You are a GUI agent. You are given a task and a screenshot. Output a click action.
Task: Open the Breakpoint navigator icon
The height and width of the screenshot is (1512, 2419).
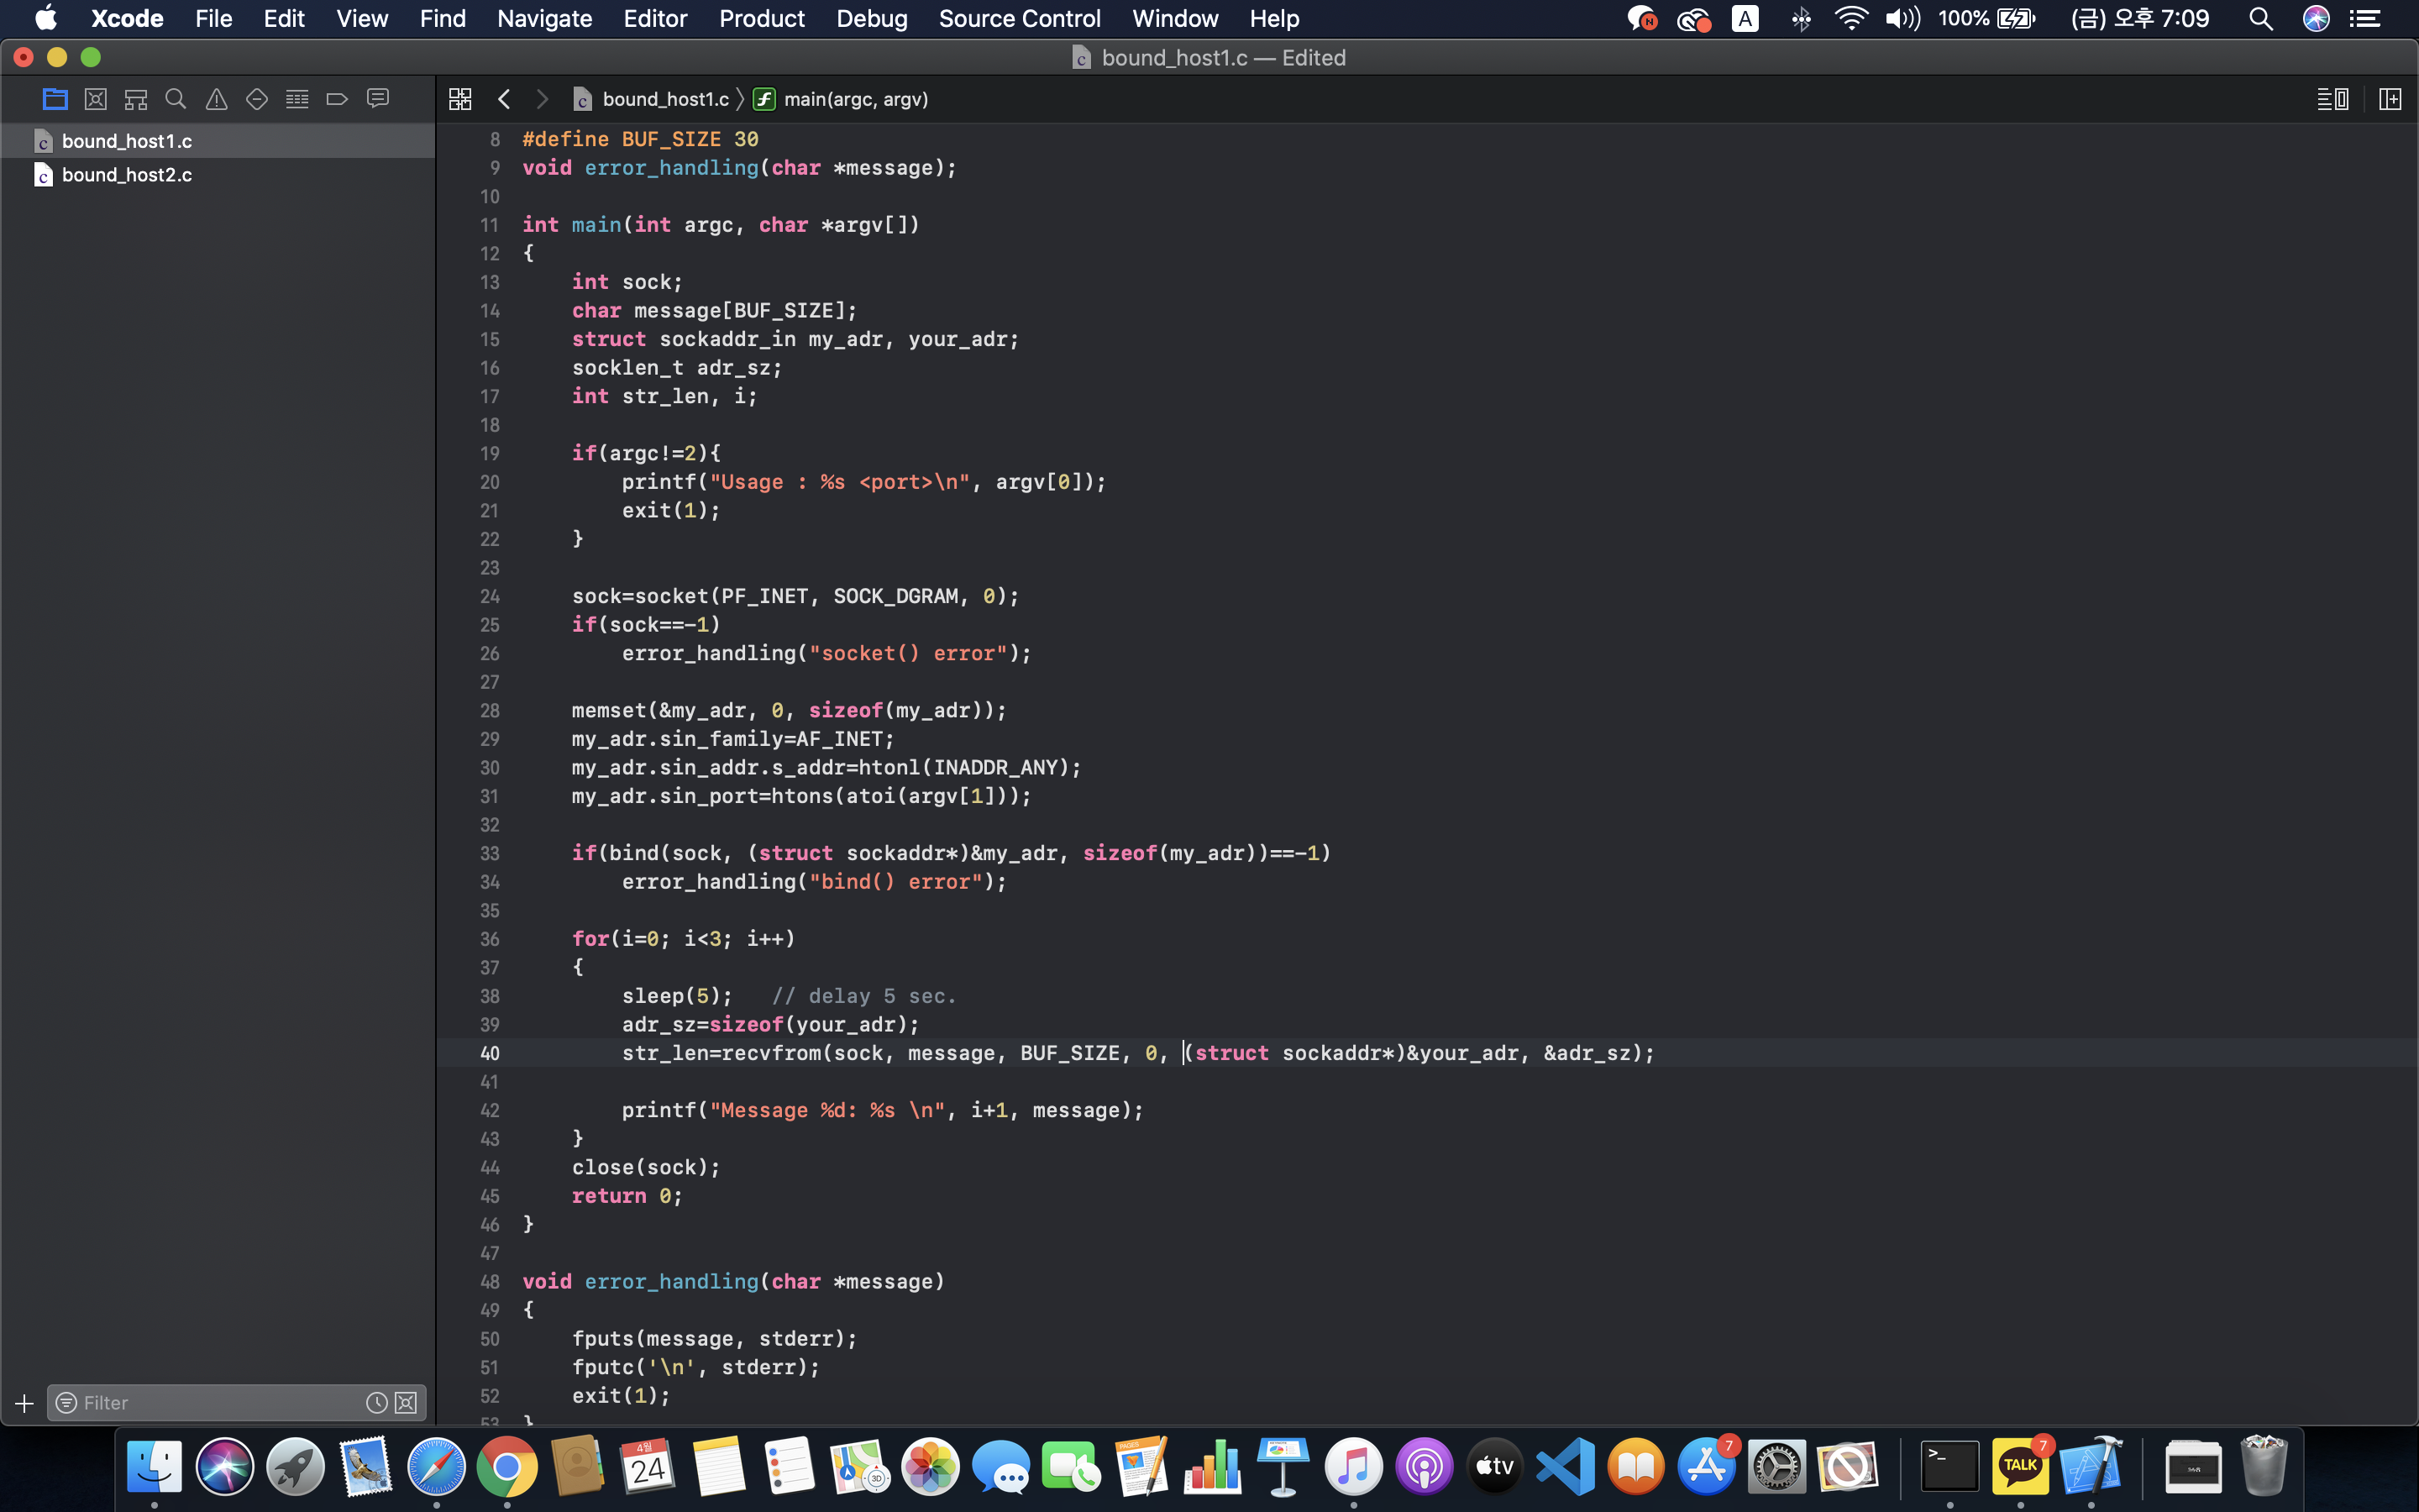click(x=337, y=99)
